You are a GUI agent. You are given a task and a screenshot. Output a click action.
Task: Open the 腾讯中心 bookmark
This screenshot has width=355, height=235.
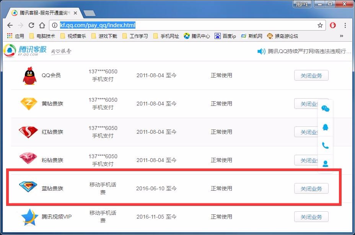tap(197, 36)
